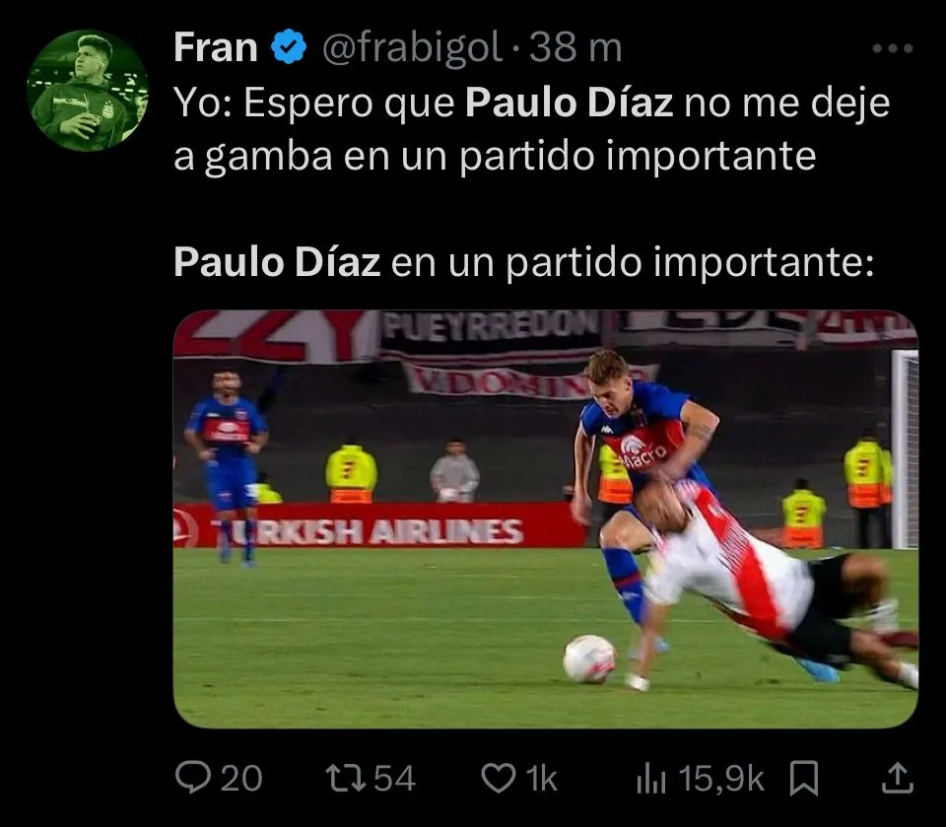Click the reply count 20
This screenshot has width=946, height=827.
click(241, 778)
